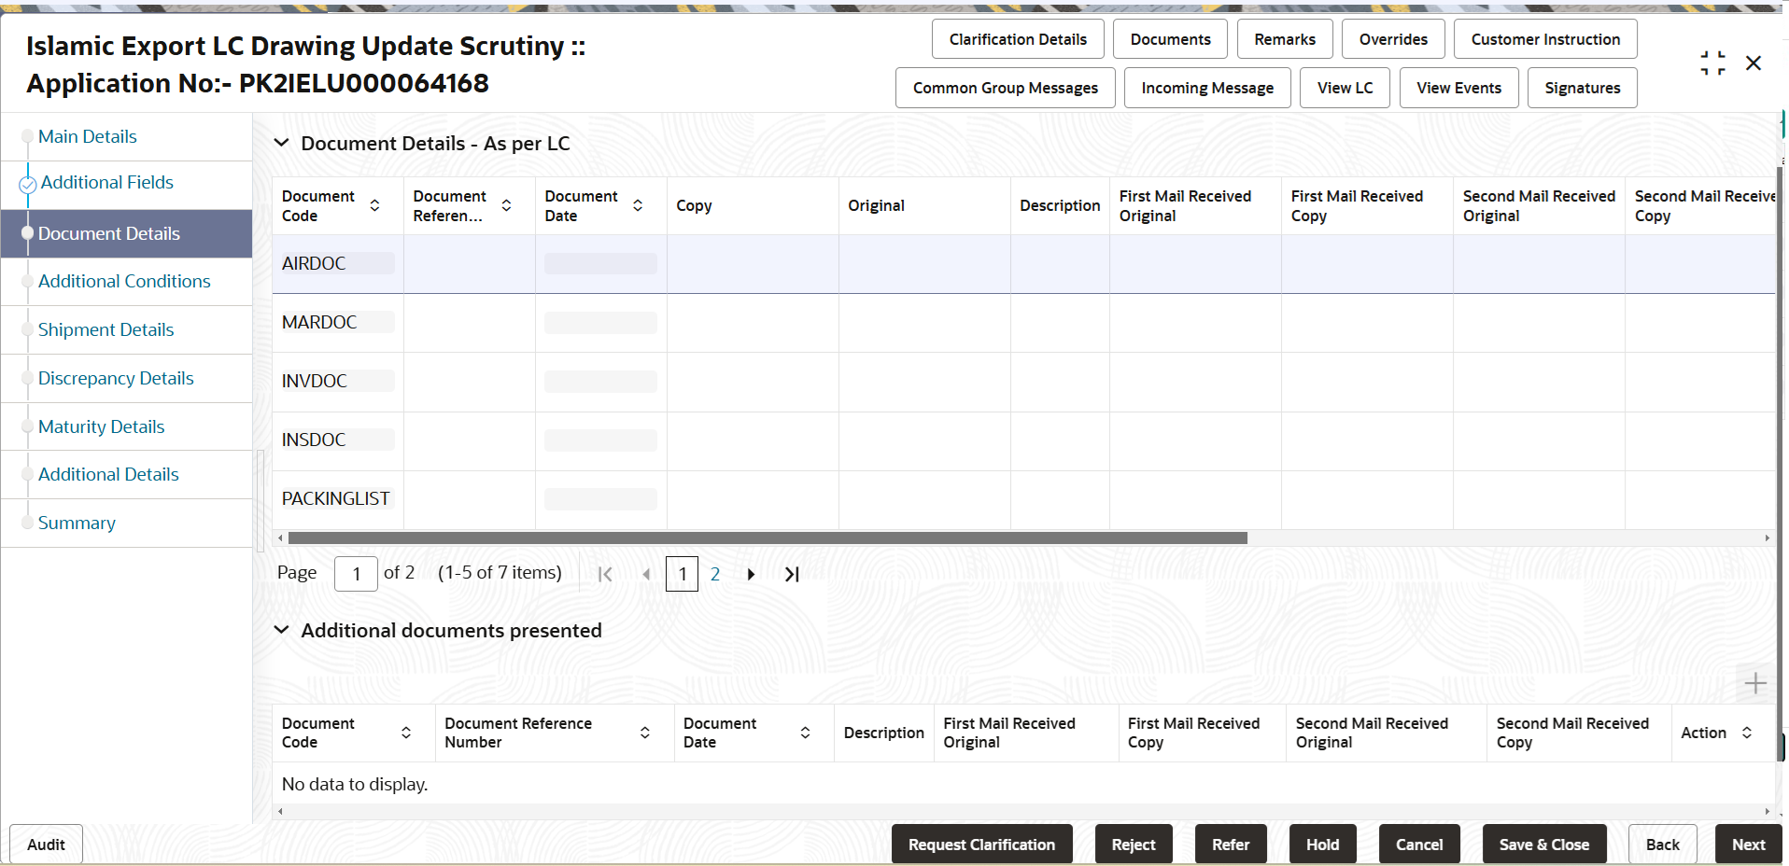Close the Drawing Update Scrutiny window
Screen dimensions: 1789x866
[x=1754, y=63]
